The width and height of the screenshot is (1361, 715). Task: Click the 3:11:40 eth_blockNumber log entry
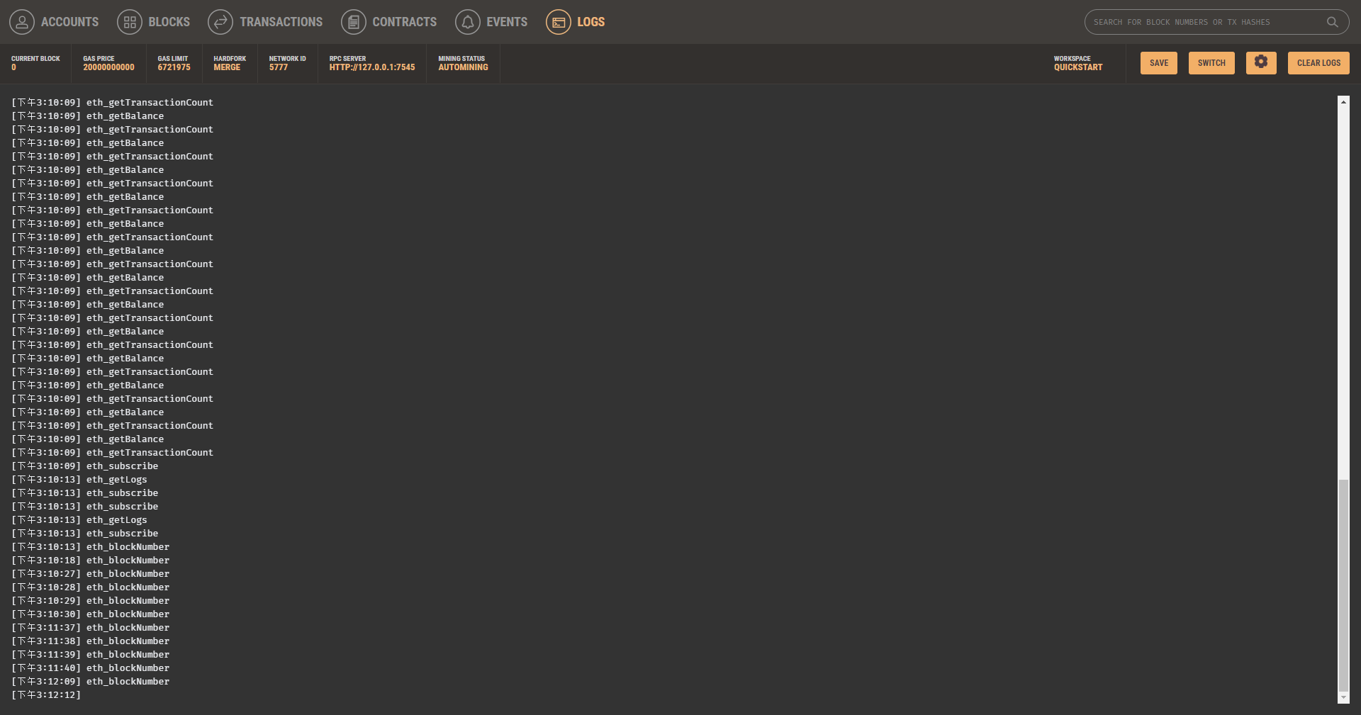90,668
